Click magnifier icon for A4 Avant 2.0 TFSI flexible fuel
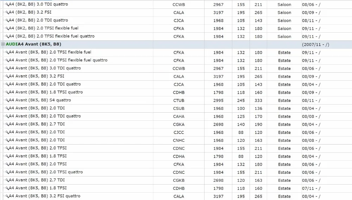This screenshot has width=352, height=200. point(7,53)
